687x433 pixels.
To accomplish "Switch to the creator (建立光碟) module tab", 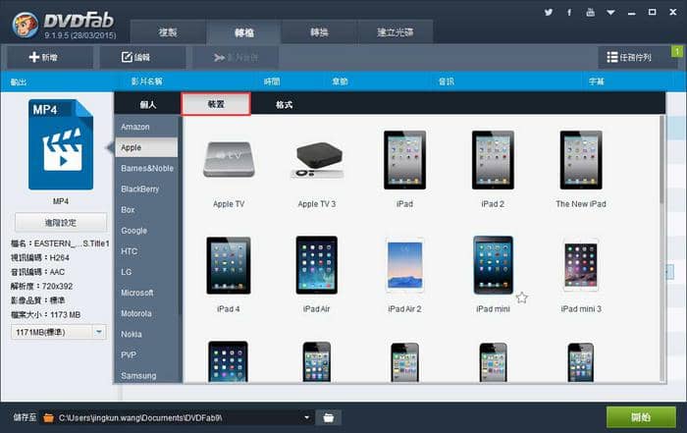I will pyautogui.click(x=396, y=32).
